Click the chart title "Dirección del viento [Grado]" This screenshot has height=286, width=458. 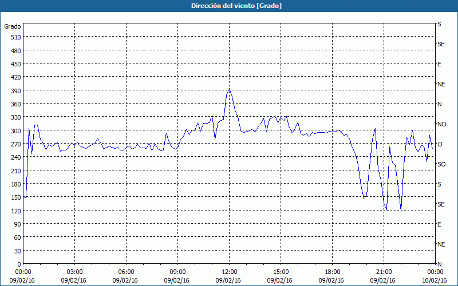click(236, 6)
